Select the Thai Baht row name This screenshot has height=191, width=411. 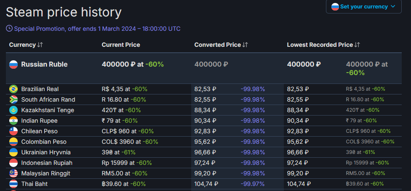[x=35, y=184]
